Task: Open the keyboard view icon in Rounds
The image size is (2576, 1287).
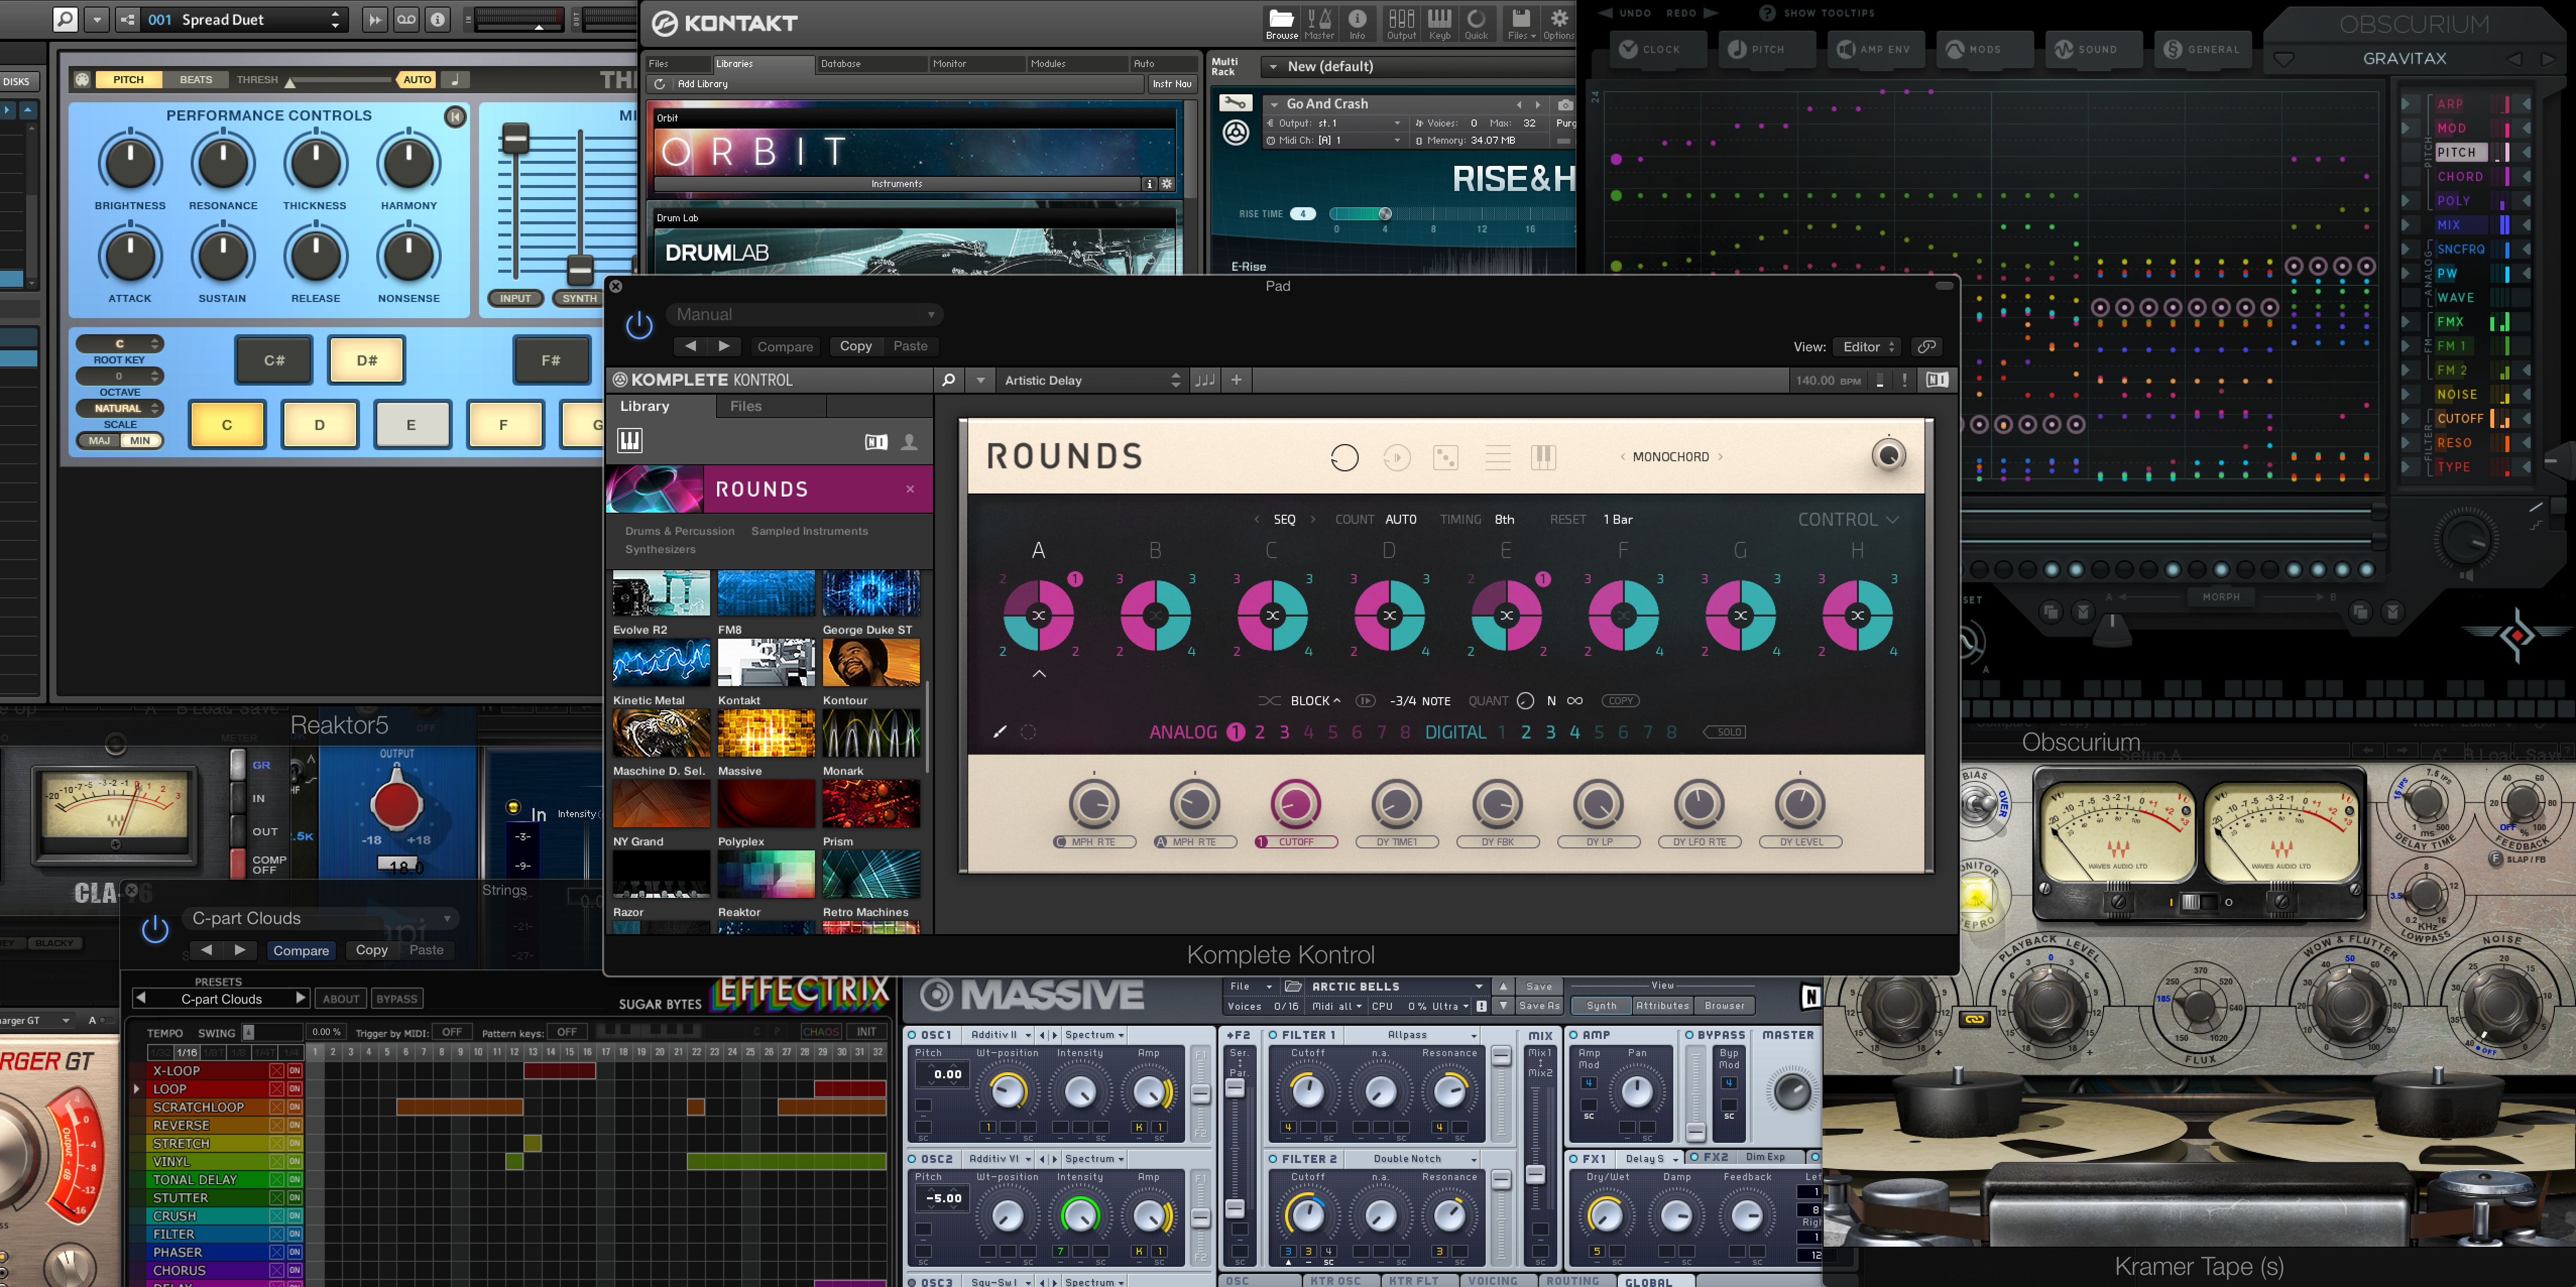Action: coord(1543,458)
